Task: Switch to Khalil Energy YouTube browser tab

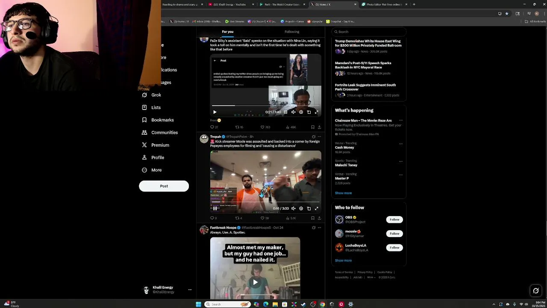Action: point(231,4)
